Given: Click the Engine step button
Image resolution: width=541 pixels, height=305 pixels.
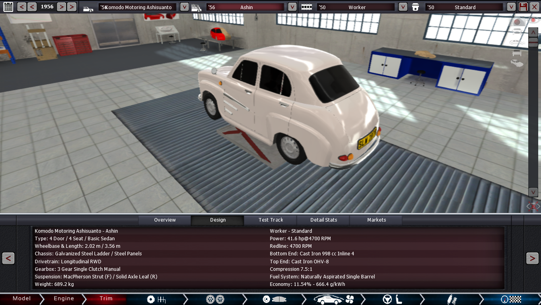Looking at the screenshot, I should [64, 299].
